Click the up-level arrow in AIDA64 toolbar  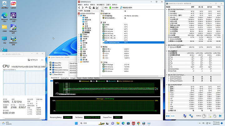click(x=86, y=7)
